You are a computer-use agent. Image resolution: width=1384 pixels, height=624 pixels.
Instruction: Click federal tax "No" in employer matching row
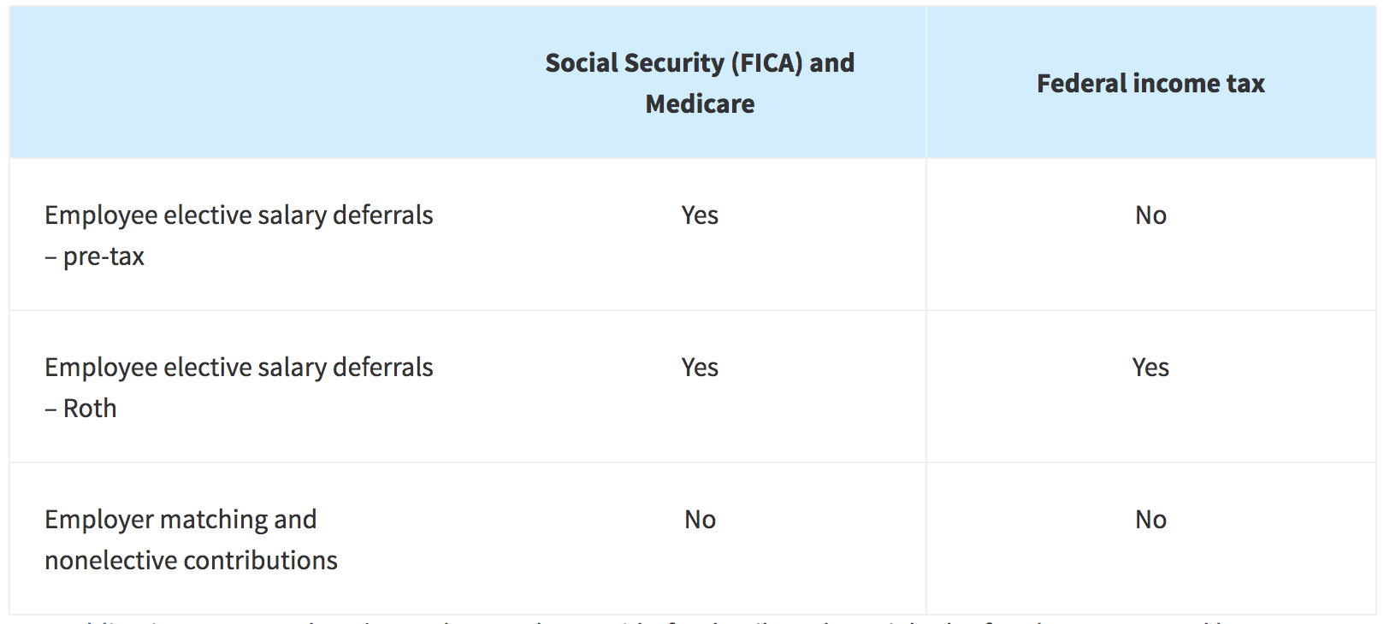pyautogui.click(x=1150, y=520)
